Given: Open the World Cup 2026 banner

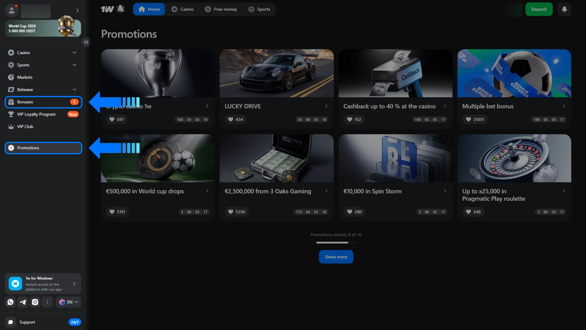Looking at the screenshot, I should click(43, 28).
